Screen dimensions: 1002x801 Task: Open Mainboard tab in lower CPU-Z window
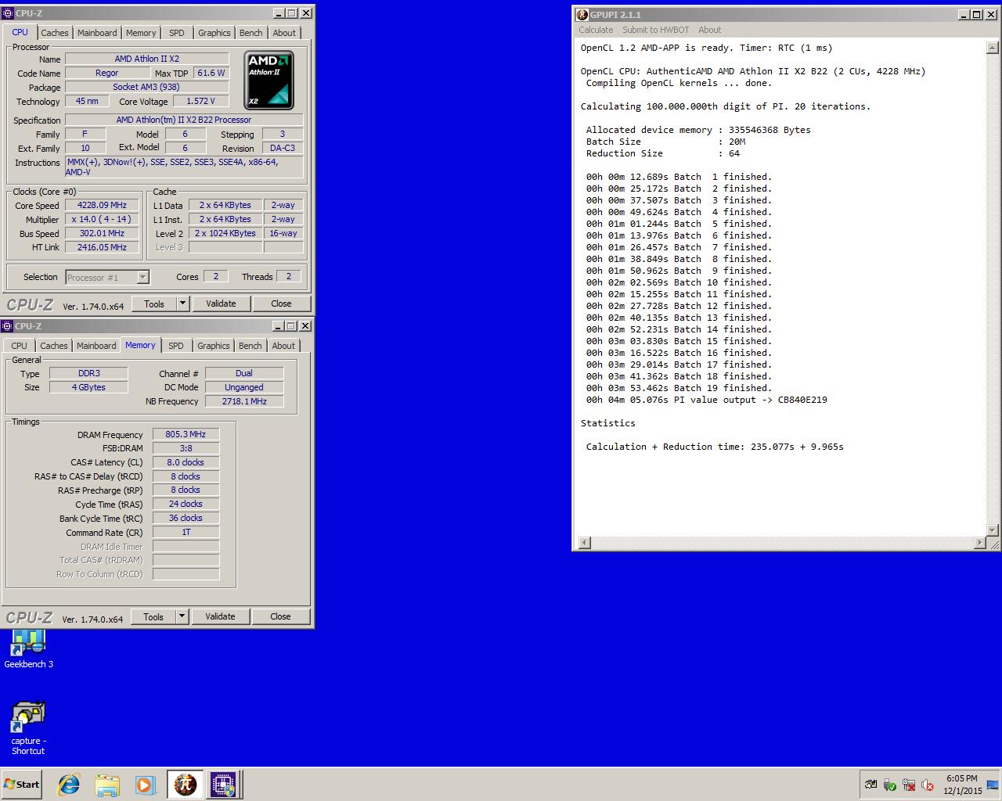(x=96, y=346)
